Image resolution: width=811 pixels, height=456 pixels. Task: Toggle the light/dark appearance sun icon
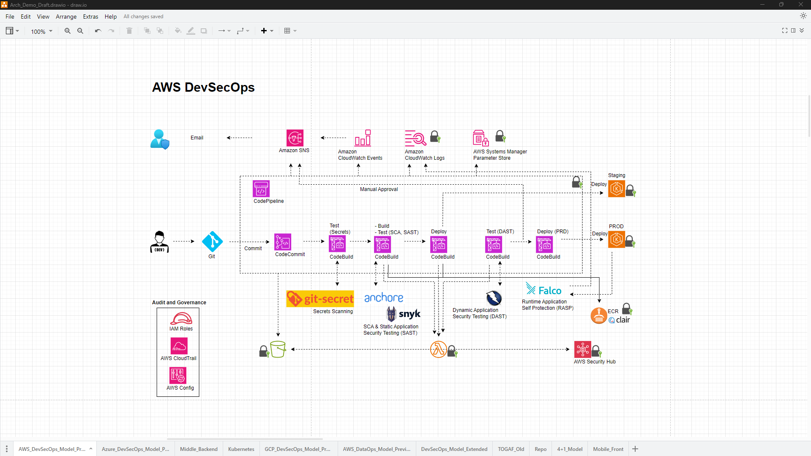point(803,16)
